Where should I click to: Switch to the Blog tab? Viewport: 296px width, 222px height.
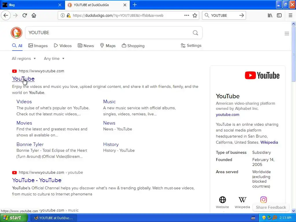click(x=32, y=5)
